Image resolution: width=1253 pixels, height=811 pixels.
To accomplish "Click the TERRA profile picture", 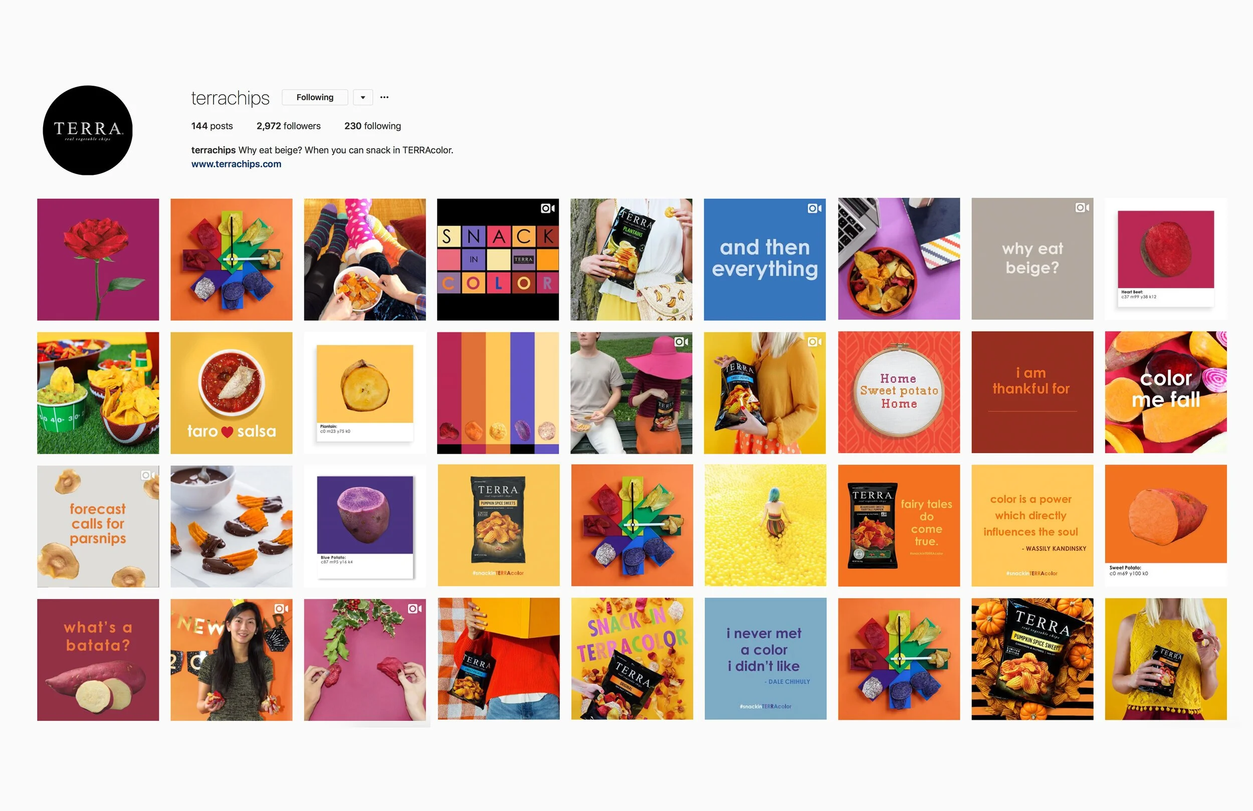I will click(x=87, y=130).
